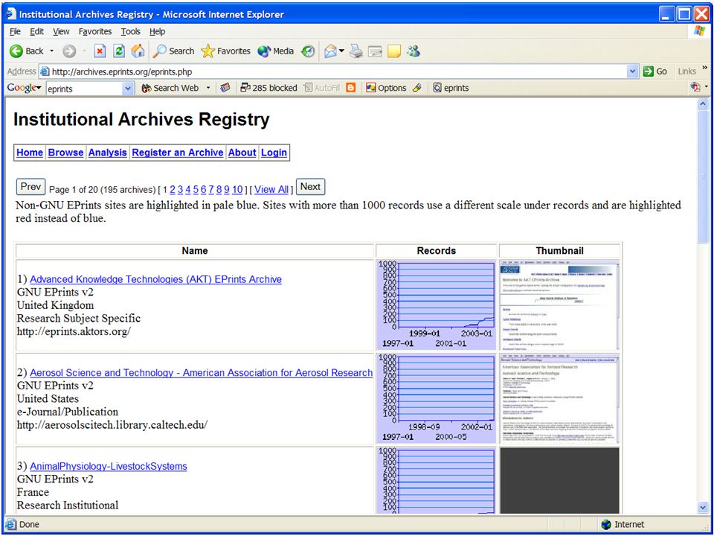This screenshot has height=536, width=714.
Task: Click the highlighter pencil icon
Action: [x=417, y=88]
